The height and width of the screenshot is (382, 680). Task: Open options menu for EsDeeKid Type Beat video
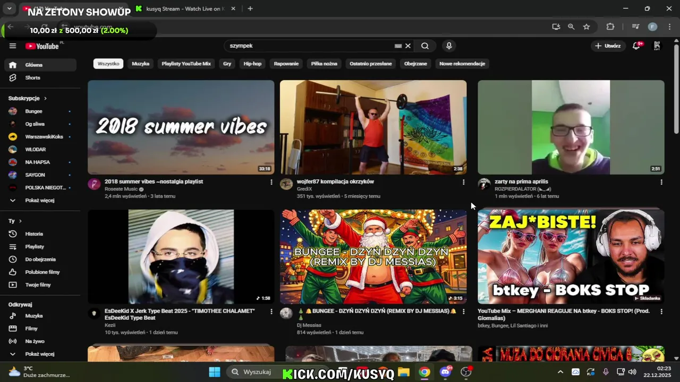point(271,311)
